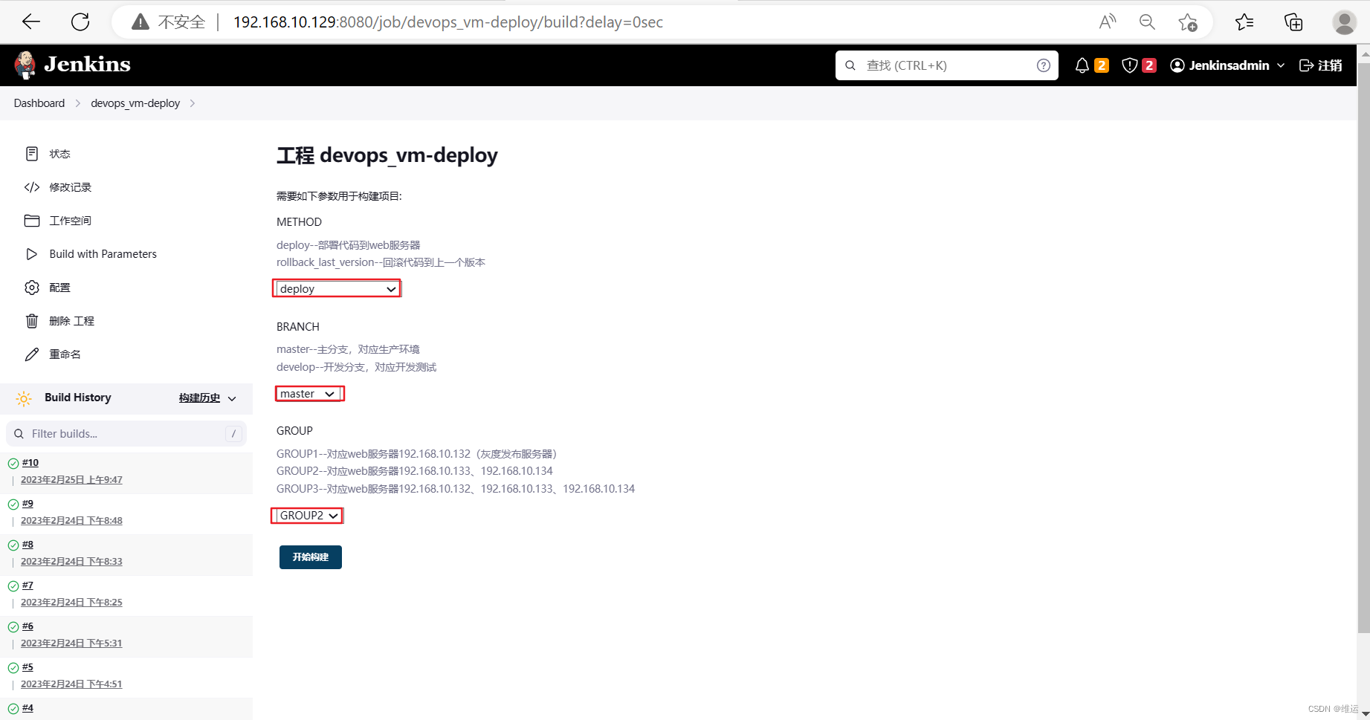Open the Jenkinsadmin user profile

[x=1220, y=65]
